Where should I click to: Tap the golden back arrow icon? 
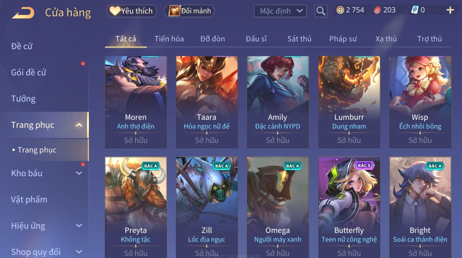[23, 13]
